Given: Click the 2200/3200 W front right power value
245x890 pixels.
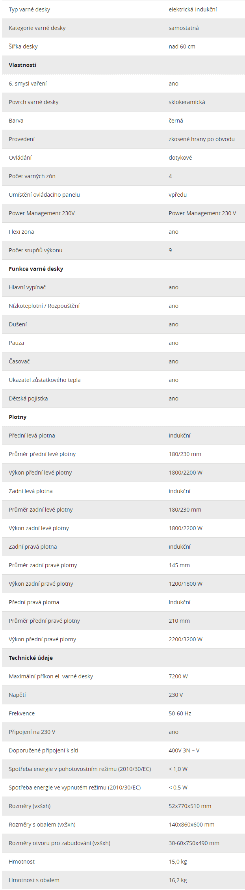Looking at the screenshot, I should point(186,639).
